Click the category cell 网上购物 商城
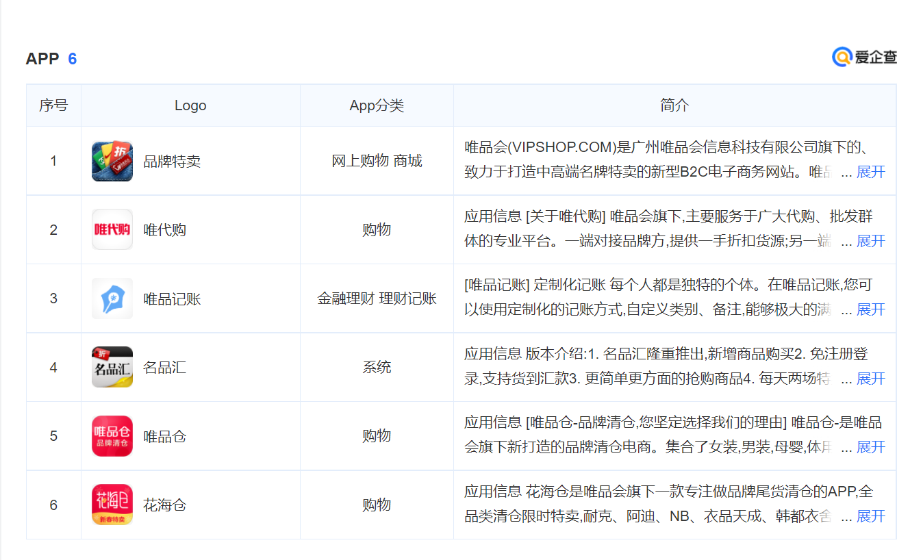This screenshot has width=910, height=560. (377, 161)
